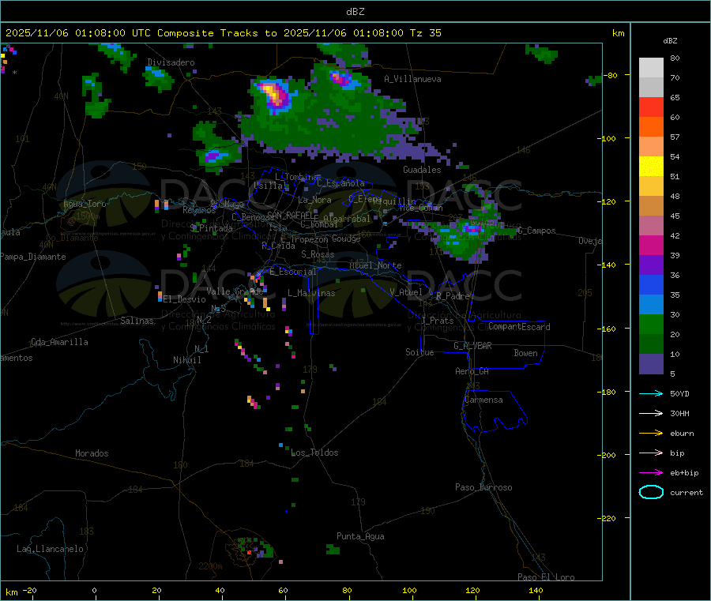
Task: Click the '100' tick on bottom km axis
Action: (x=409, y=590)
